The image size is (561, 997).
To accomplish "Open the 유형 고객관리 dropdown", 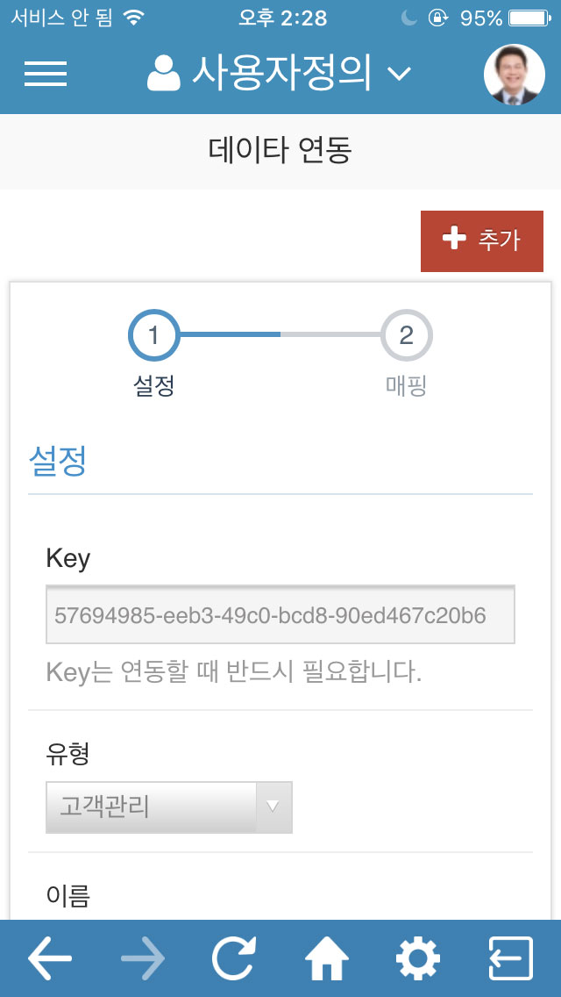I will tap(169, 807).
